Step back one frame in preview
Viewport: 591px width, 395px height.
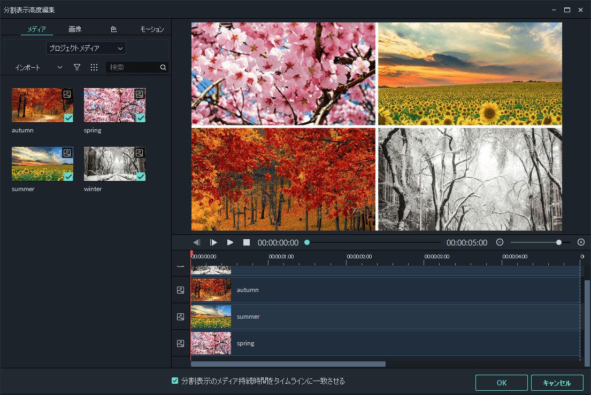coord(196,243)
